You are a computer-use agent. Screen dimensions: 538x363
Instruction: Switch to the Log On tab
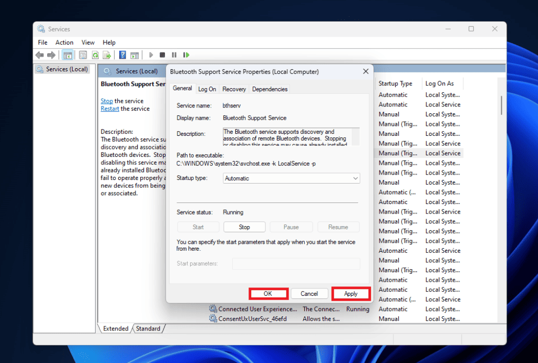tap(207, 89)
